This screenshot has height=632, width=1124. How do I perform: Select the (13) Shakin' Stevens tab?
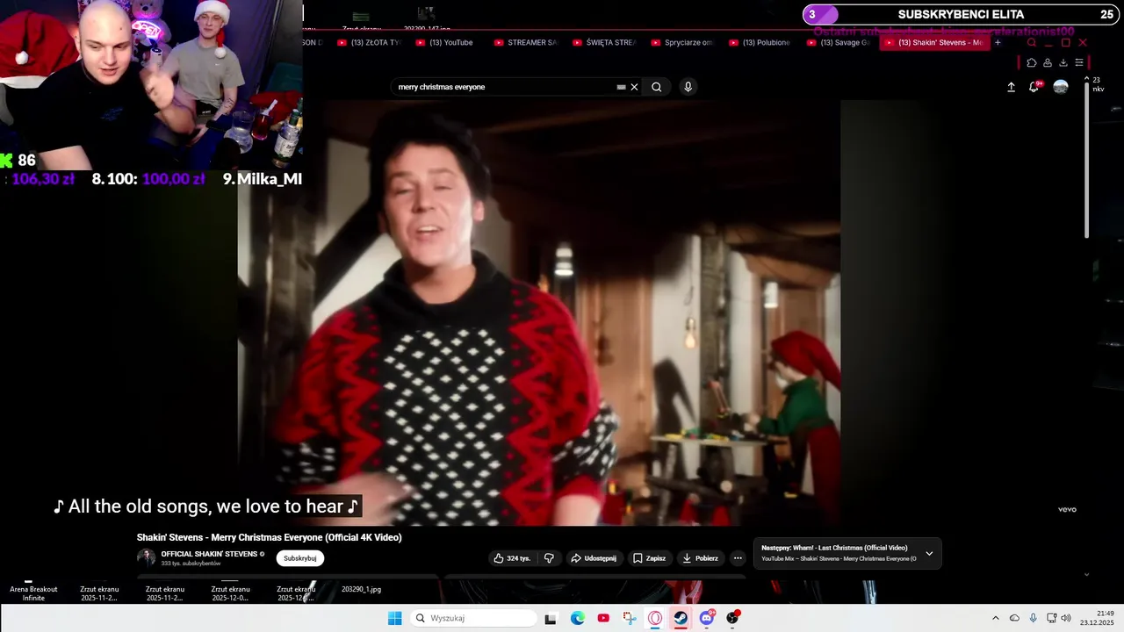(933, 42)
